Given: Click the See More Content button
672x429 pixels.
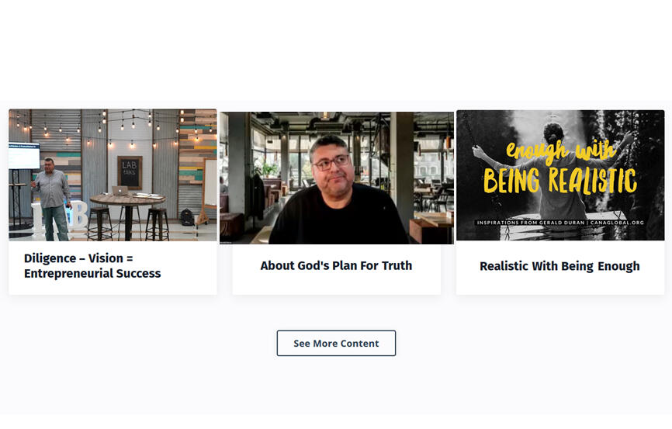Looking at the screenshot, I should click(336, 343).
